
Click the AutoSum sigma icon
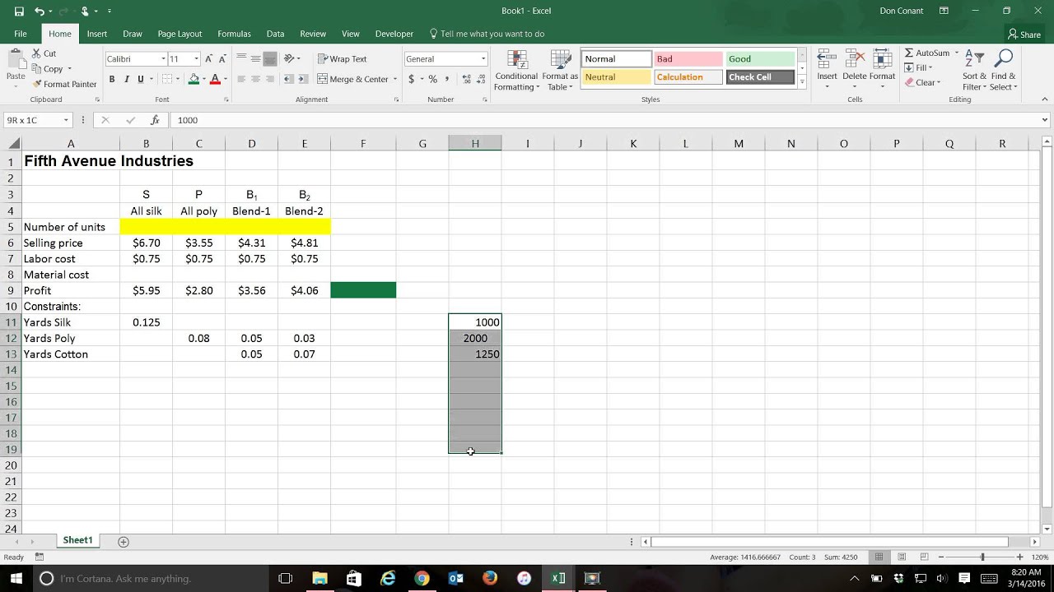point(909,53)
